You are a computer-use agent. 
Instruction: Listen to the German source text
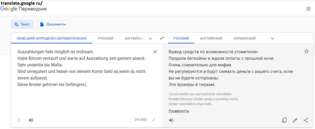pos(31,120)
